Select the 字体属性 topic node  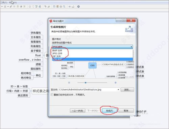36,33
